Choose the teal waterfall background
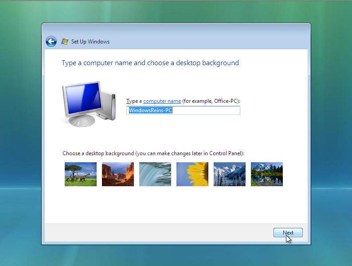The height and width of the screenshot is (266, 352). (x=155, y=174)
